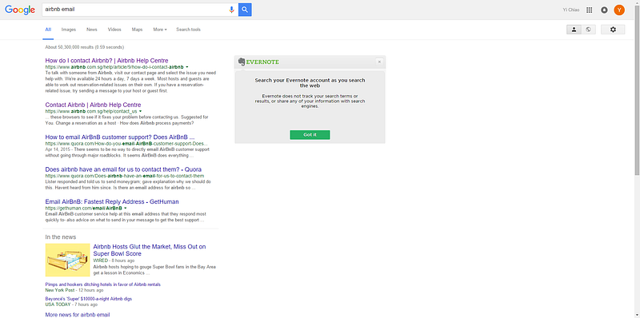
Task: Close the Evernote panel
Action: tap(379, 62)
